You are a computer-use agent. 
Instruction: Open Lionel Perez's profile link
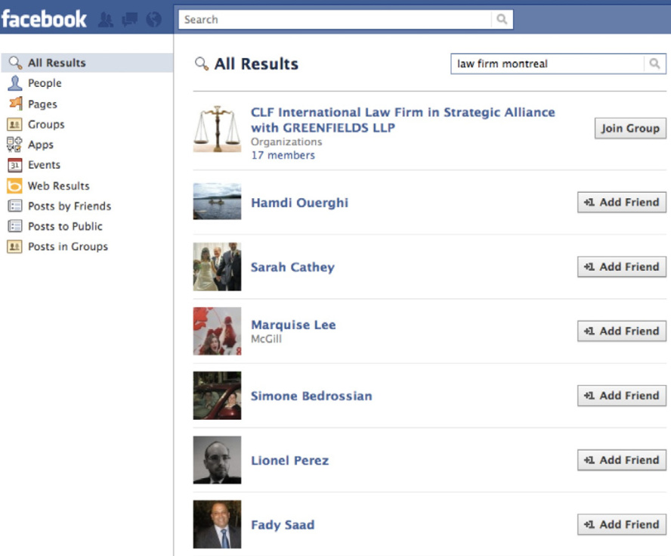290,461
